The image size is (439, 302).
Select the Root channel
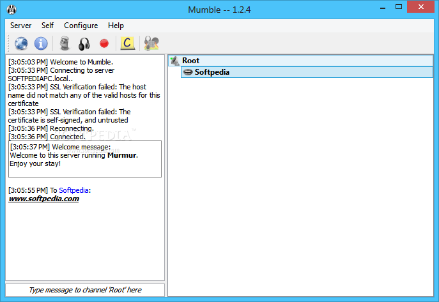click(301, 61)
